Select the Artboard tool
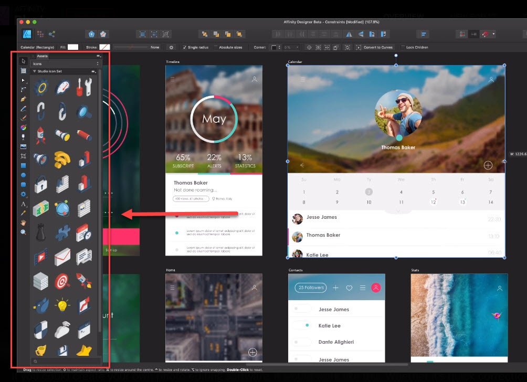Image resolution: width=527 pixels, height=382 pixels. pos(23,70)
